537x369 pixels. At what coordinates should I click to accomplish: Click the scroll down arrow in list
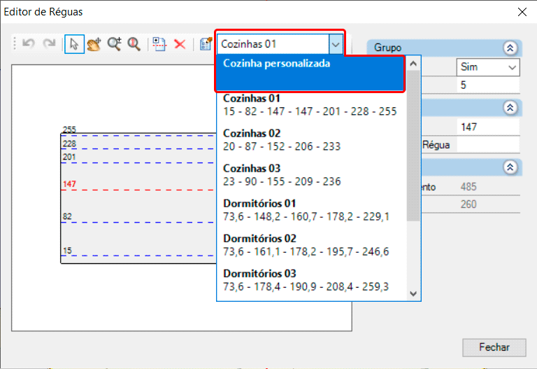pos(413,293)
